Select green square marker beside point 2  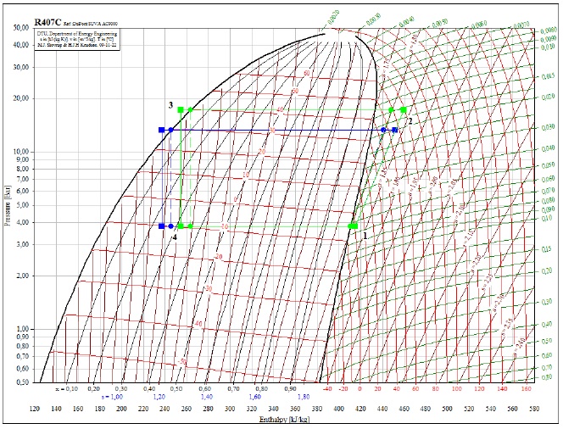(x=404, y=109)
